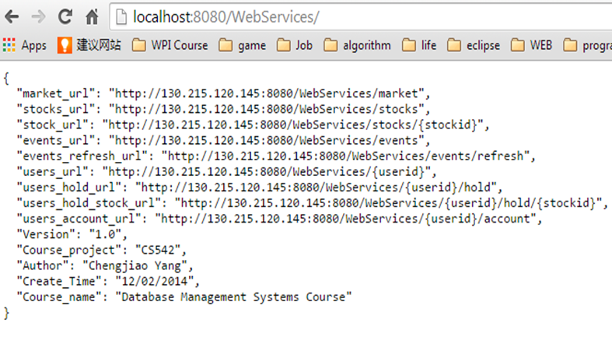612x344 pixels.
Task: Click the "Version" key text
Action: click(x=46, y=234)
